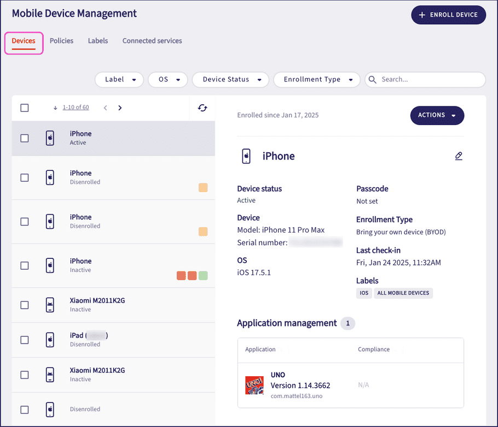Click the com.mattel163.uno bundle ID text

coord(296,396)
